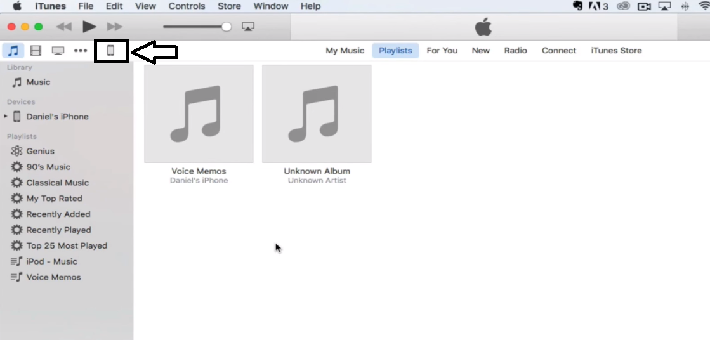This screenshot has width=710, height=340.
Task: Go to the For You tab
Action: 442,51
